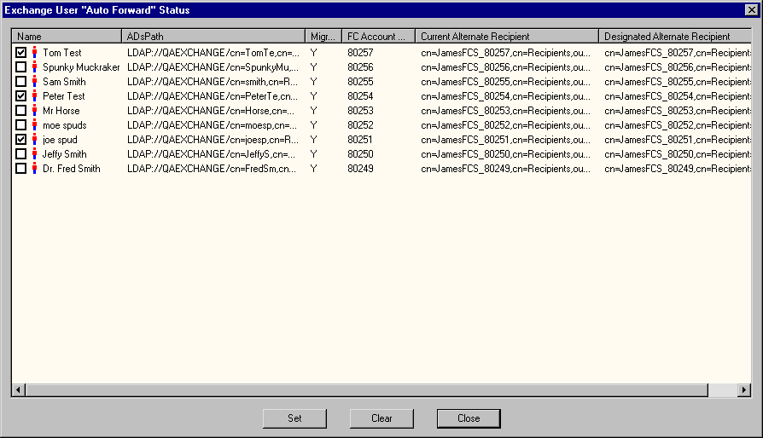Image resolution: width=763 pixels, height=438 pixels.
Task: Select the Tom Test name
Action: pos(61,53)
